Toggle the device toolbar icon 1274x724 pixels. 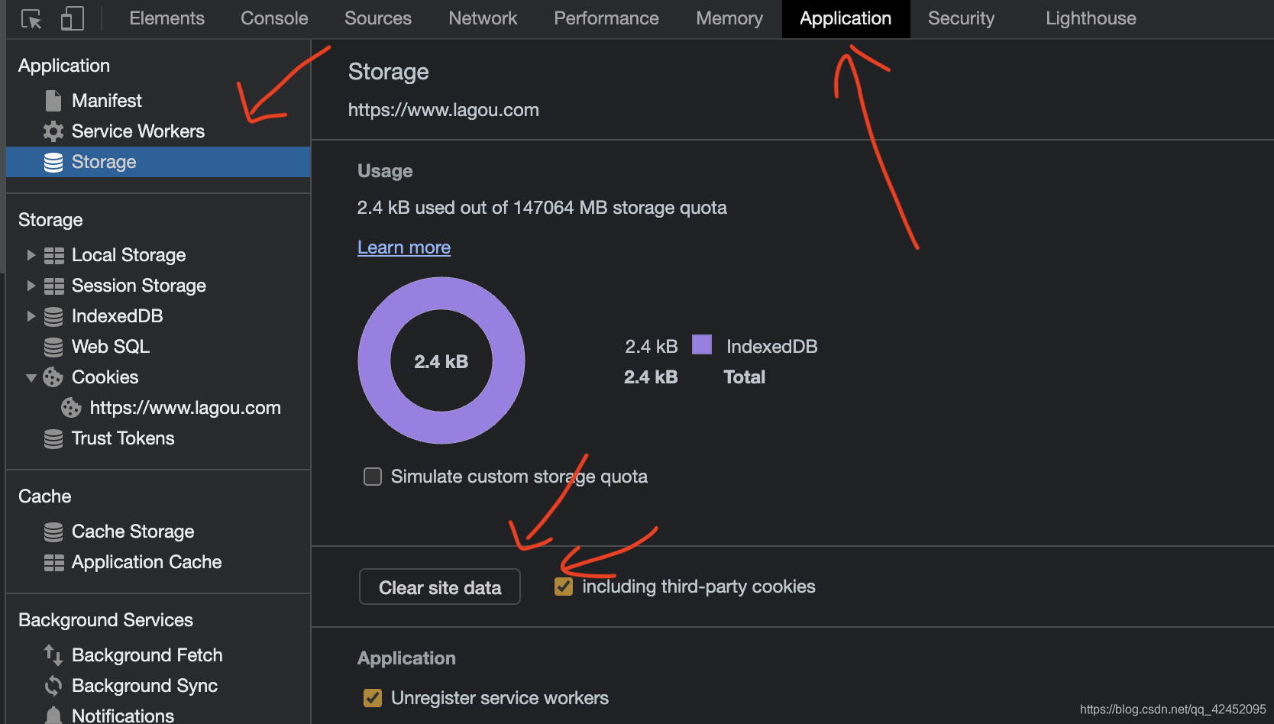pos(72,18)
